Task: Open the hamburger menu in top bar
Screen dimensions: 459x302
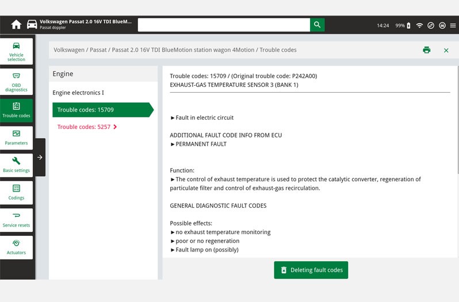Action: click(453, 25)
